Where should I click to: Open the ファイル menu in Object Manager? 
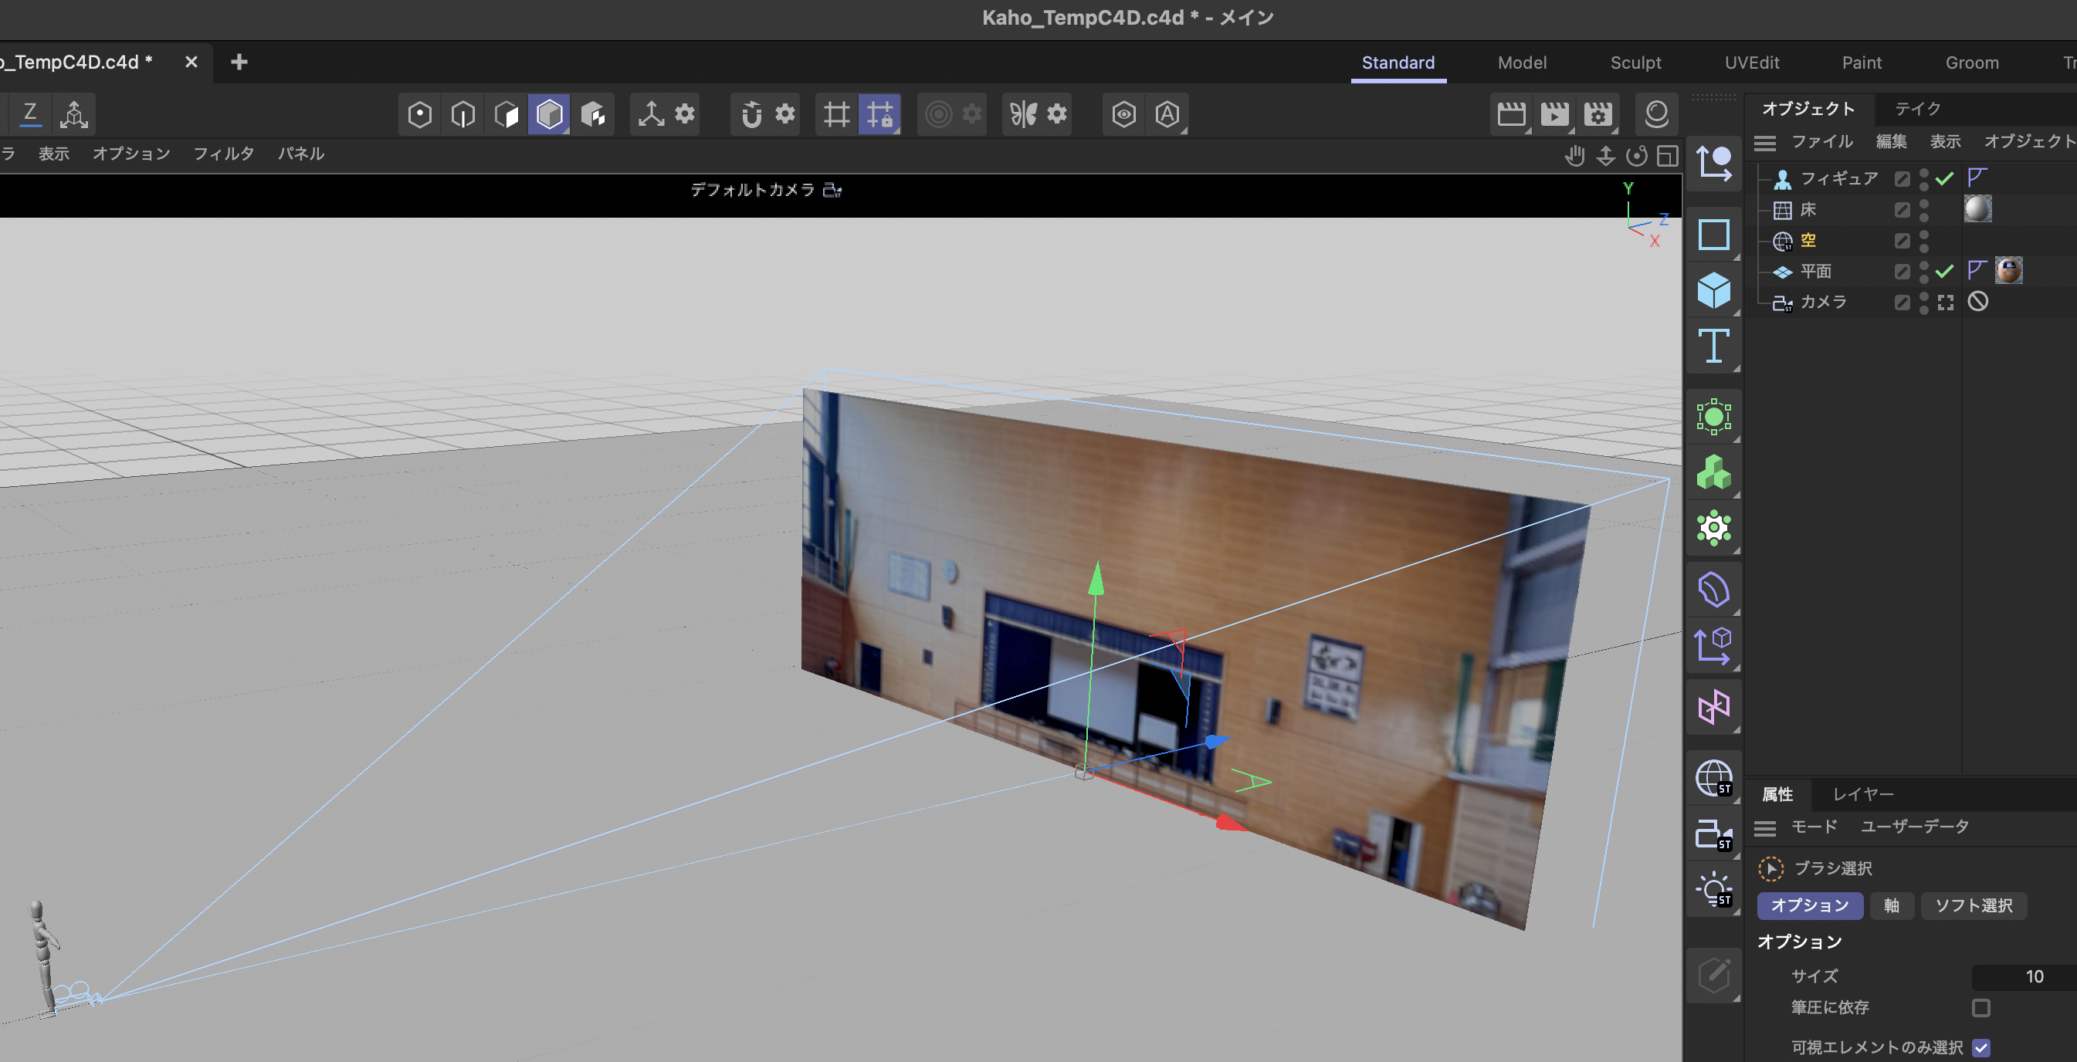tap(1821, 142)
